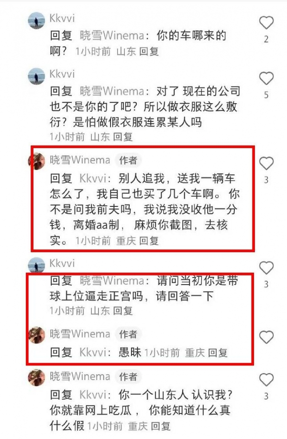Tap 回复 under 带球上位 comment
Viewport: 287px width, 439px height.
[123, 311]
